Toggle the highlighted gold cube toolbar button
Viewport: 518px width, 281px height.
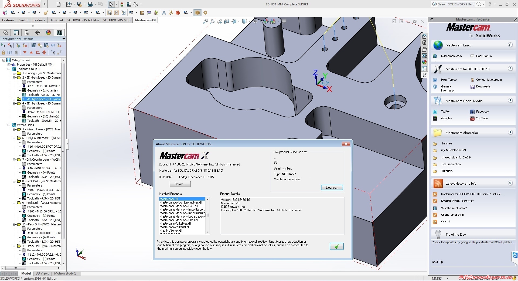[197, 13]
